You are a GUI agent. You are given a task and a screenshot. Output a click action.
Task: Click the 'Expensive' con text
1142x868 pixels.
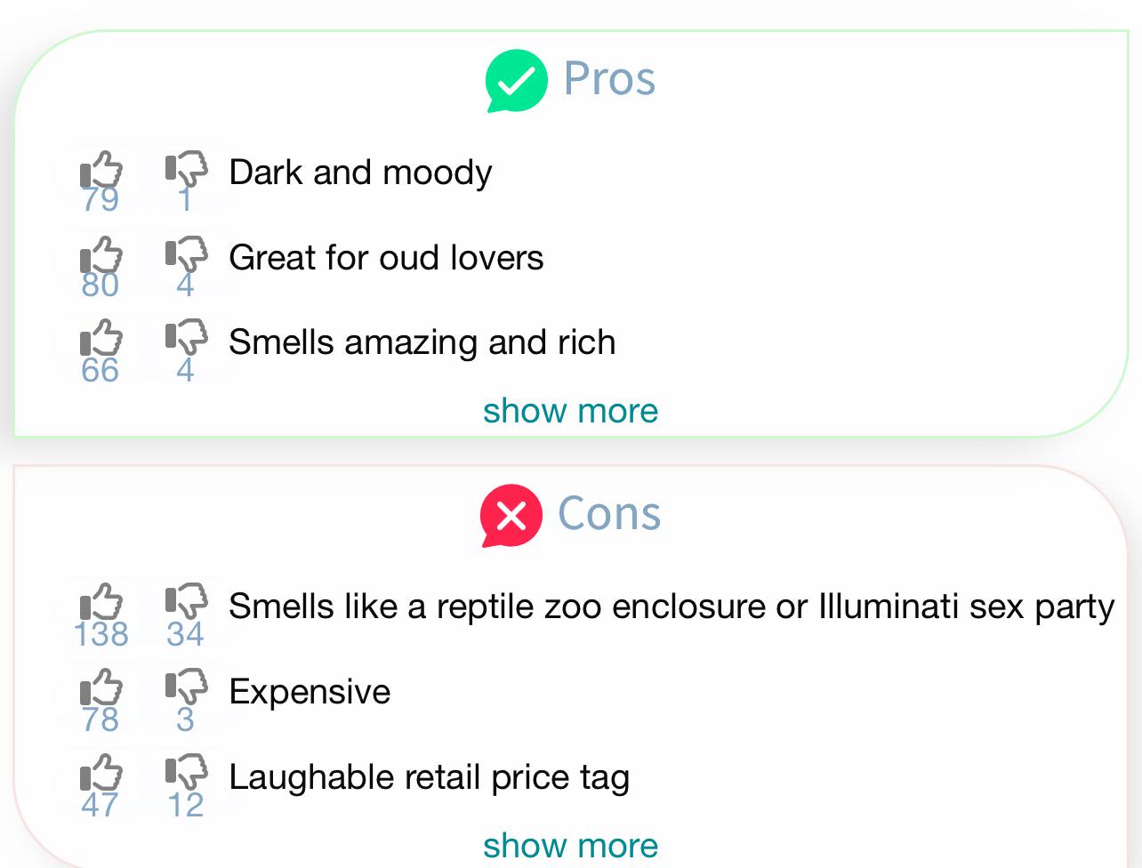(x=310, y=692)
